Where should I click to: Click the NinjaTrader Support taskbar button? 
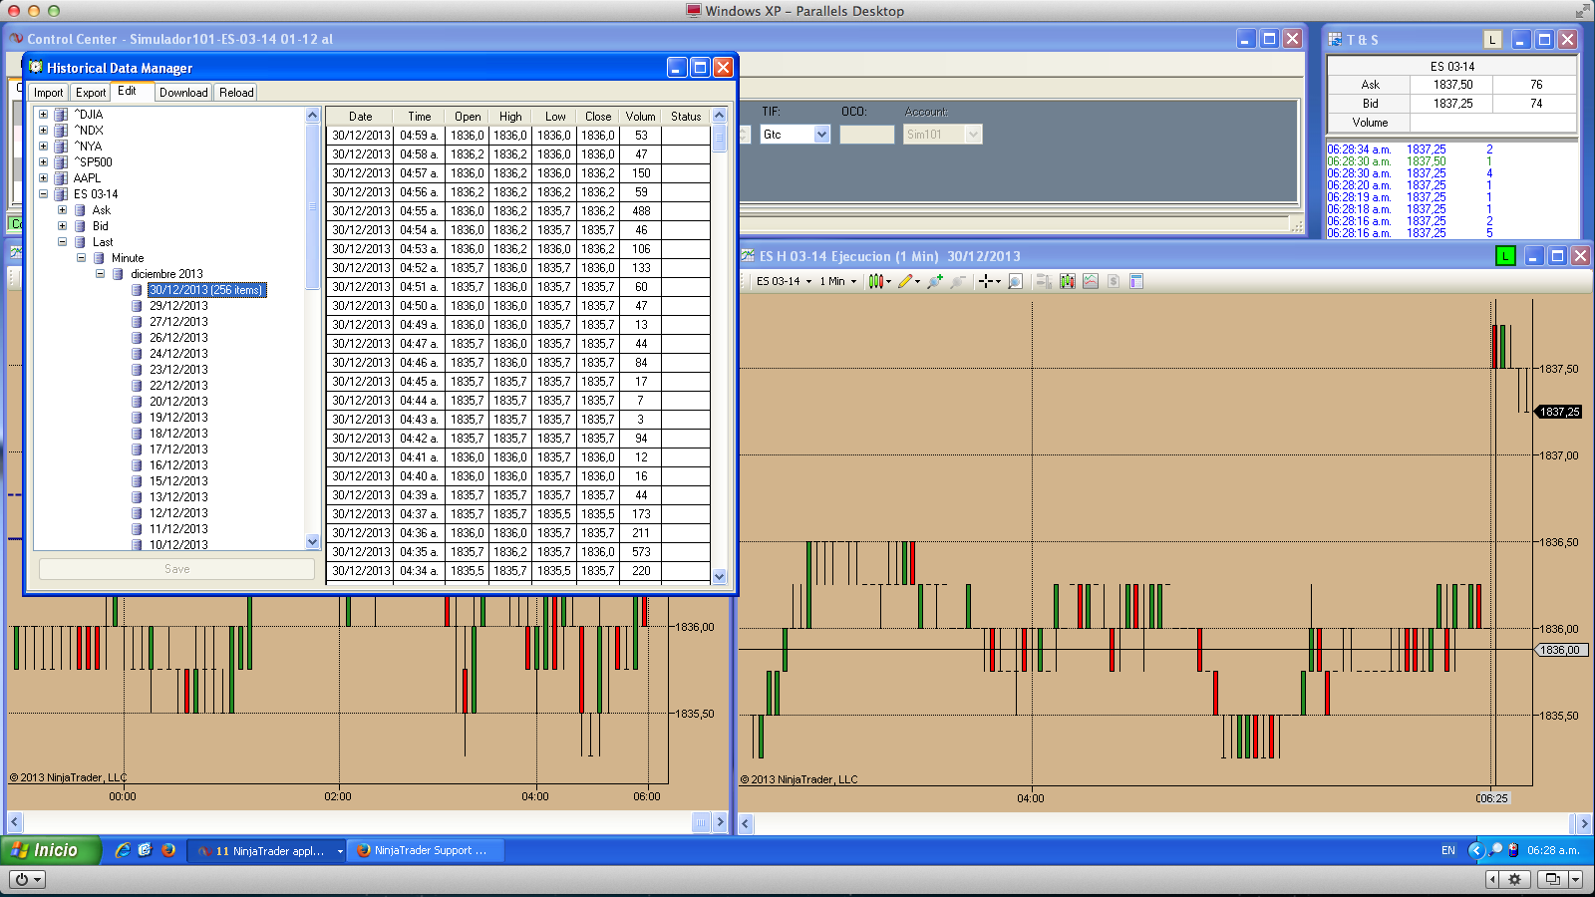426,851
